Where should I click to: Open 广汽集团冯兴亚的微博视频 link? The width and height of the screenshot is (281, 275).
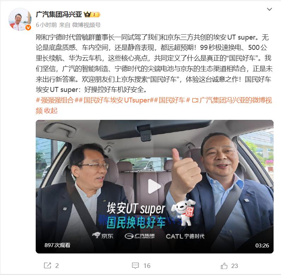point(154,105)
